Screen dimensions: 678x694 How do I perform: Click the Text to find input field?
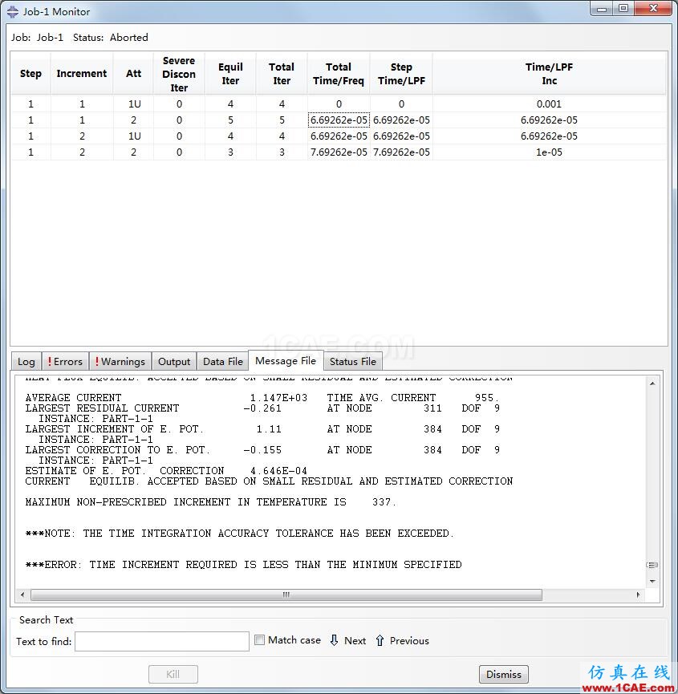coord(162,641)
